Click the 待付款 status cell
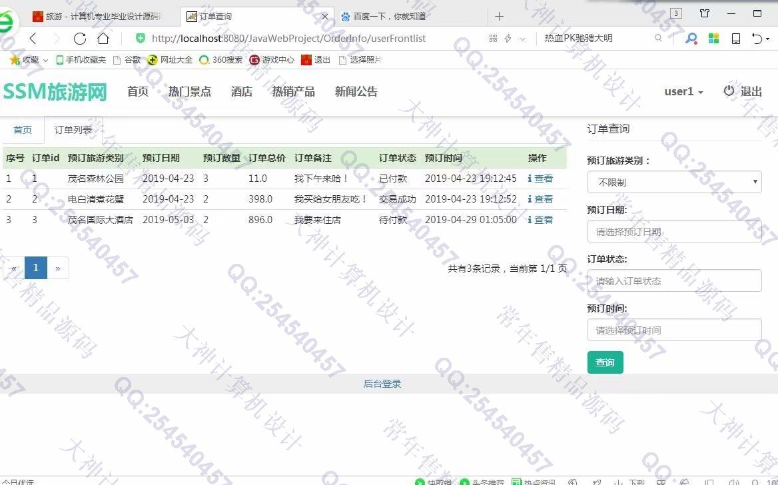This screenshot has width=778, height=485. (393, 219)
